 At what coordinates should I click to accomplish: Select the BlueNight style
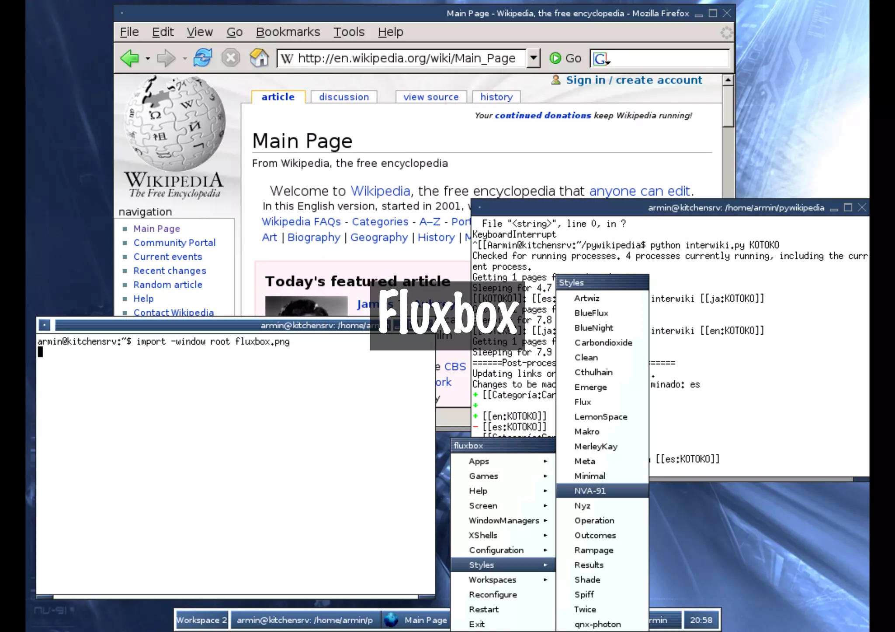click(602, 328)
